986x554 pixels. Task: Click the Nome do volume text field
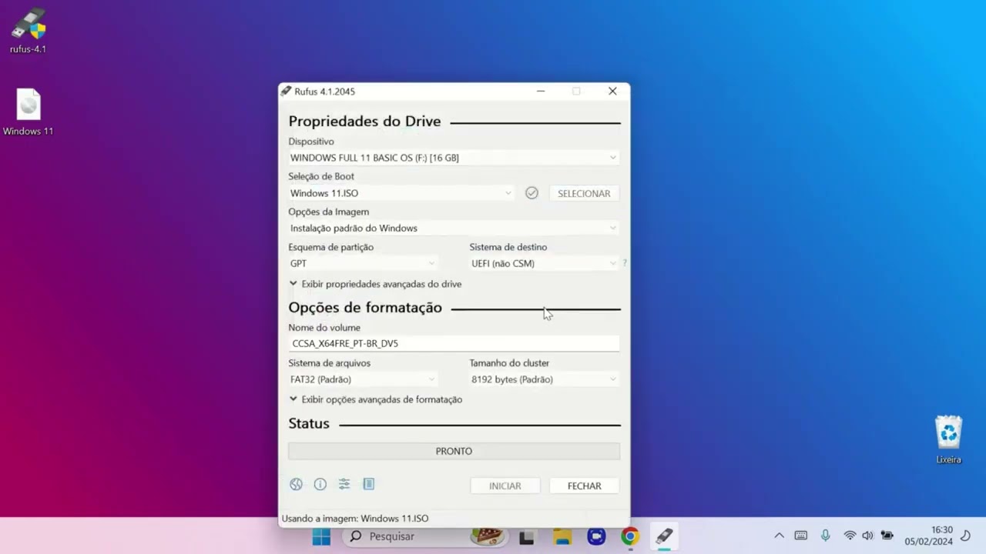(x=454, y=343)
